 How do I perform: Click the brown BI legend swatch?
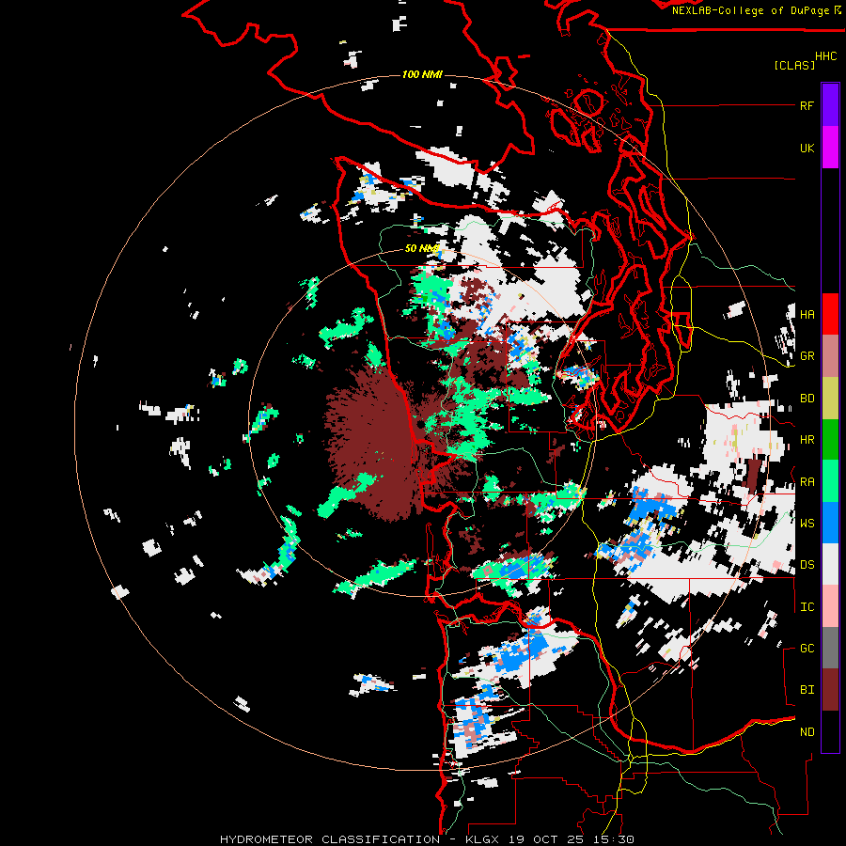(x=830, y=690)
